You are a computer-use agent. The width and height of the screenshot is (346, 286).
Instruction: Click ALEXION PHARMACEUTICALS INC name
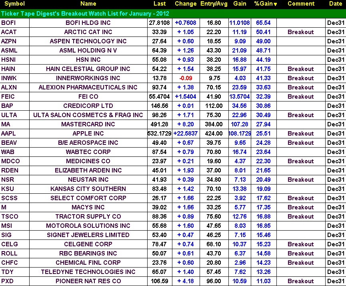[88, 87]
